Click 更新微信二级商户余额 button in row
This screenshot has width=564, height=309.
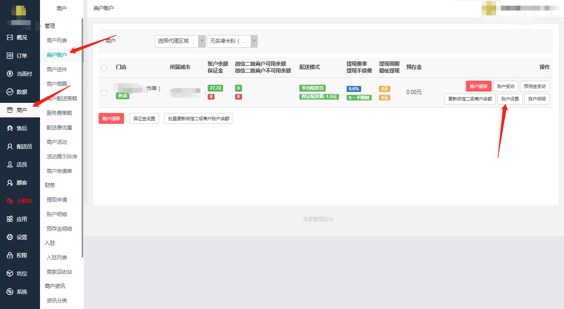pyautogui.click(x=470, y=99)
